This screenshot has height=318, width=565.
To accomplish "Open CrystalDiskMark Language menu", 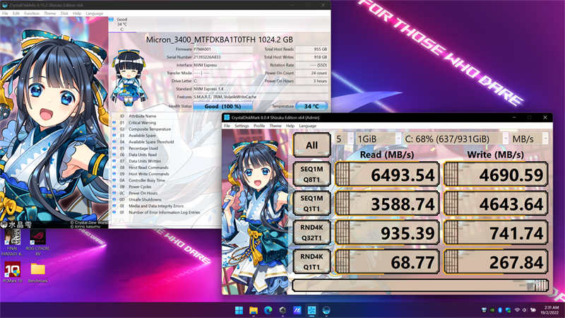I will [x=307, y=126].
